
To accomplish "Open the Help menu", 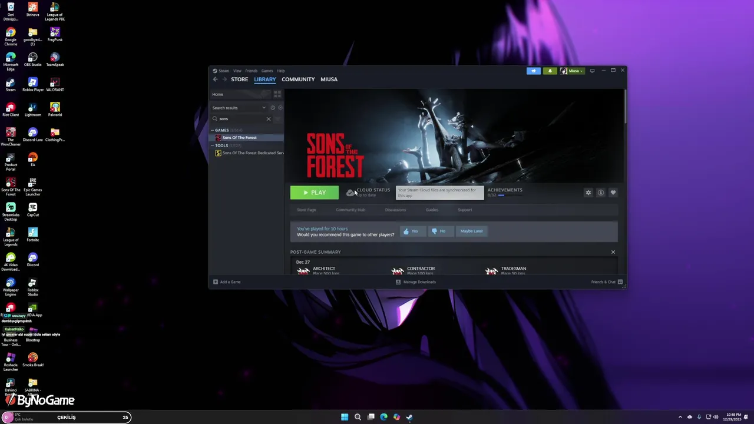I will click(x=281, y=71).
